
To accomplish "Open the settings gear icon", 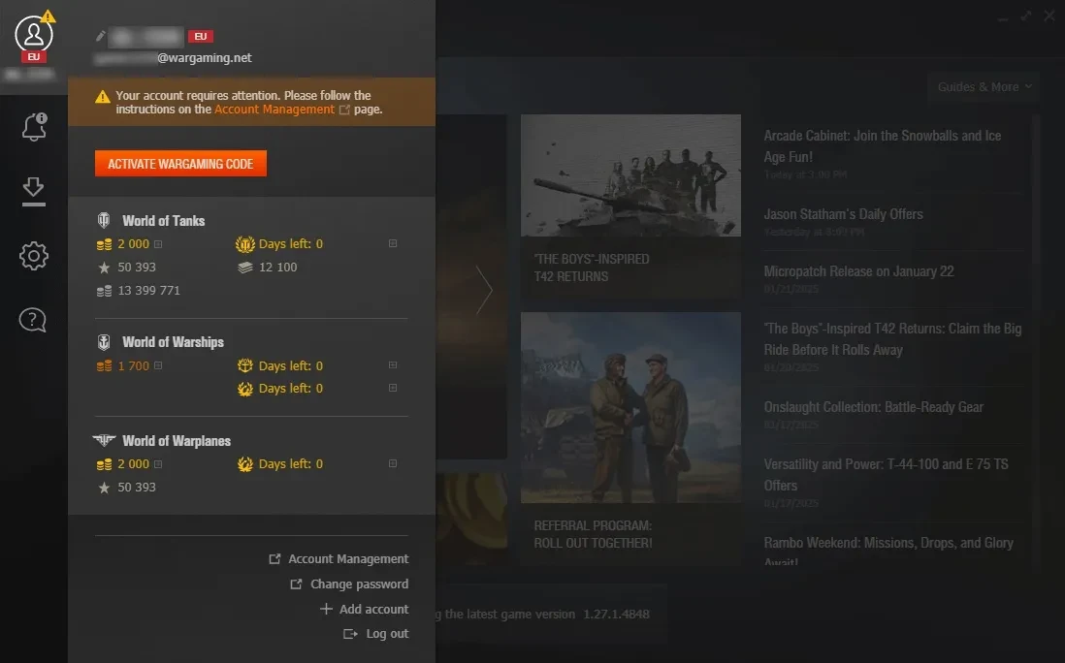I will point(34,256).
